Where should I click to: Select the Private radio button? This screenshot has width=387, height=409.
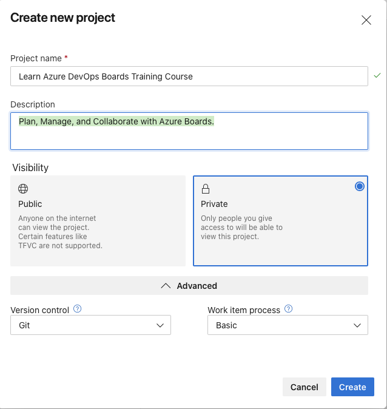[x=359, y=186]
